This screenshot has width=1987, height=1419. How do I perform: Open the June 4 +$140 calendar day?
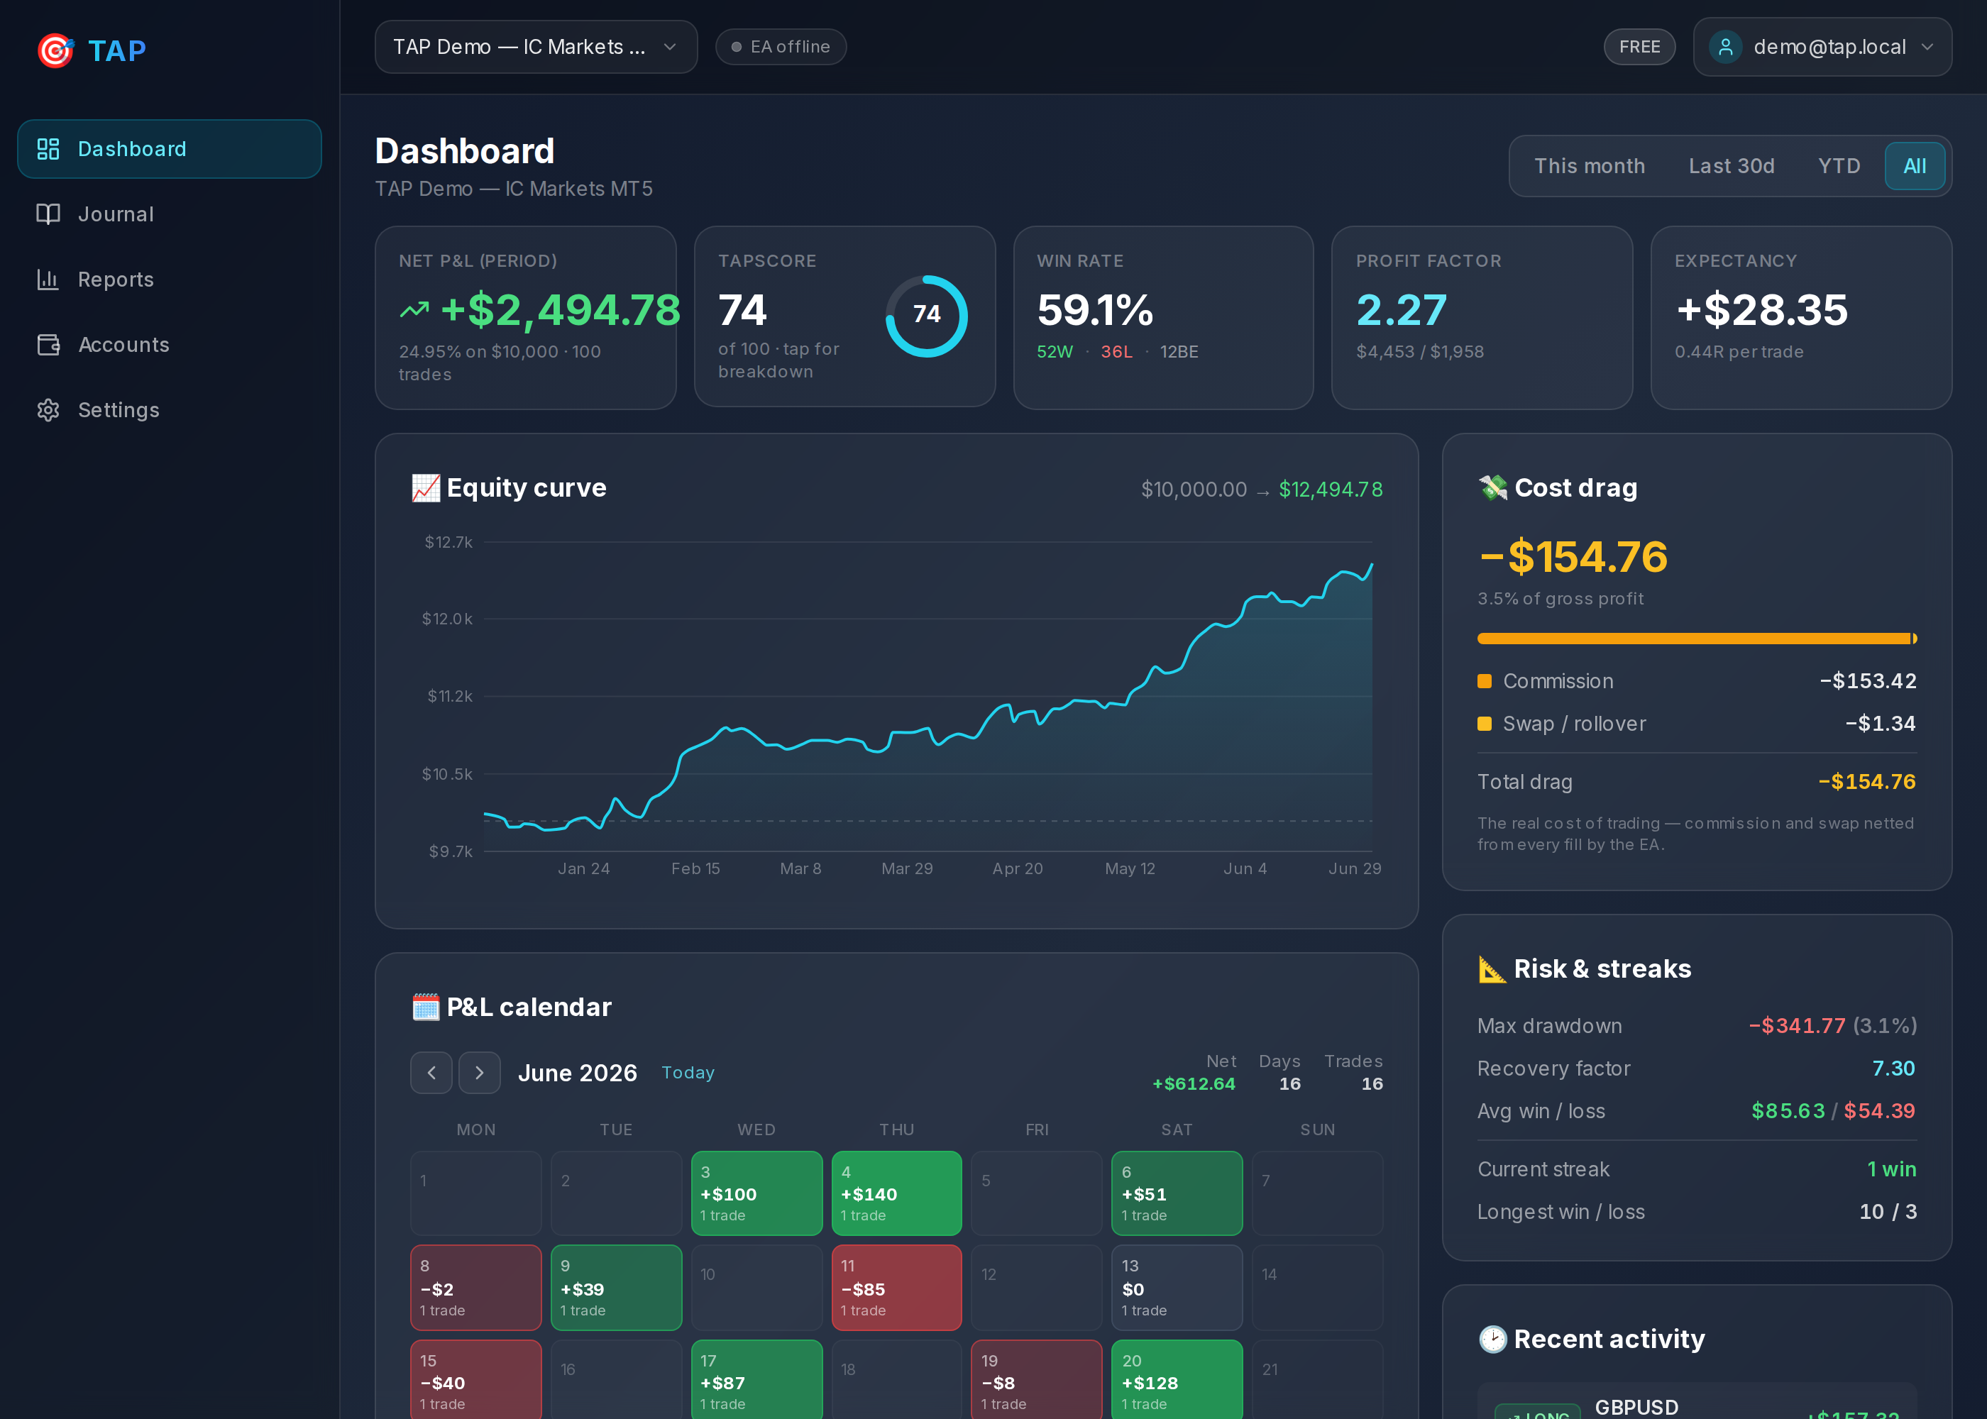pos(896,1193)
